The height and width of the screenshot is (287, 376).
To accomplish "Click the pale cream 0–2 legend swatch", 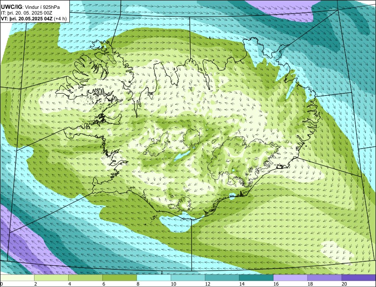I will 17,278.
